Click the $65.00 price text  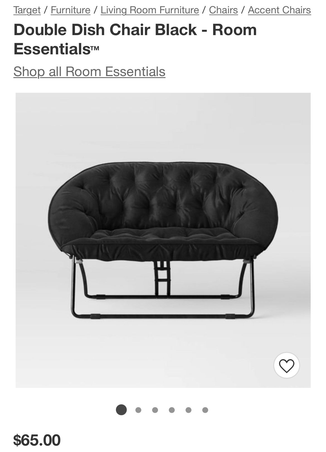[37, 440]
